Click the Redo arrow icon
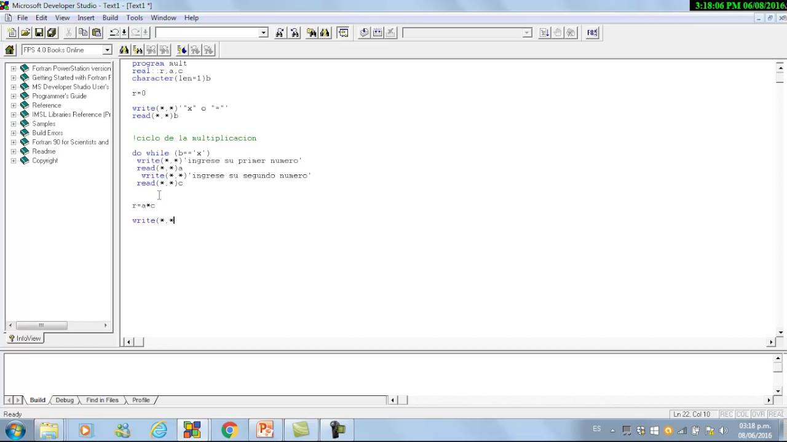 pos(135,33)
